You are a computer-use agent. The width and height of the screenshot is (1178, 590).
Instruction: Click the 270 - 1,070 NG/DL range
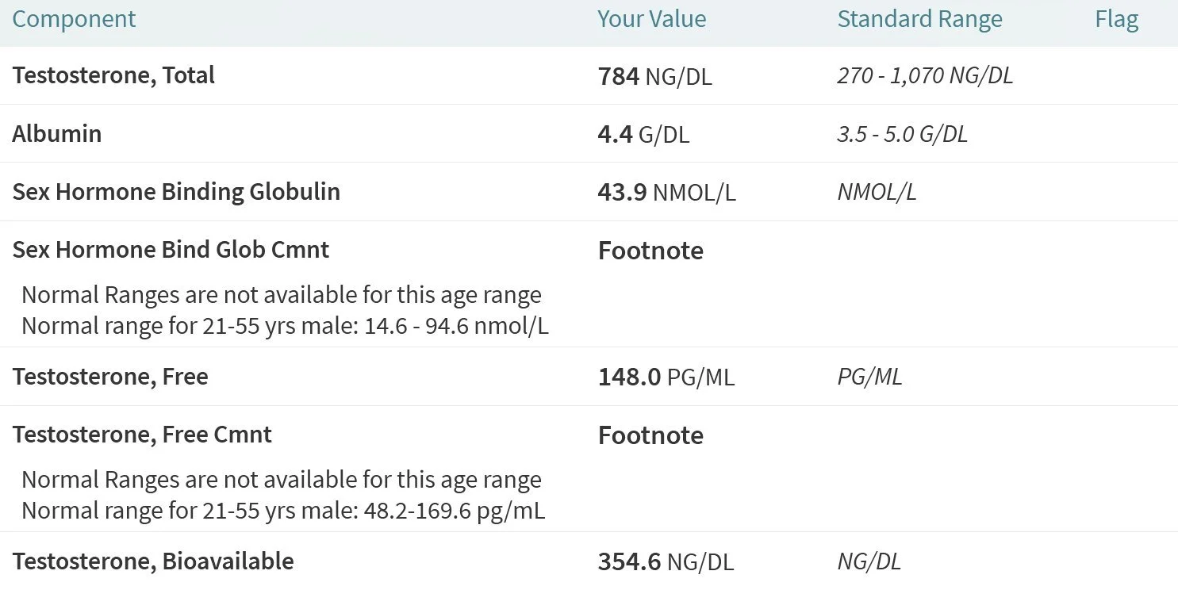click(925, 76)
